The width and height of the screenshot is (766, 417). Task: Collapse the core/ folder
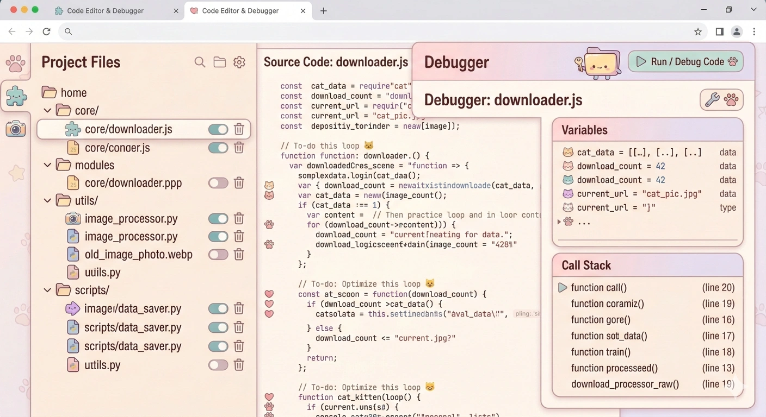[48, 111]
